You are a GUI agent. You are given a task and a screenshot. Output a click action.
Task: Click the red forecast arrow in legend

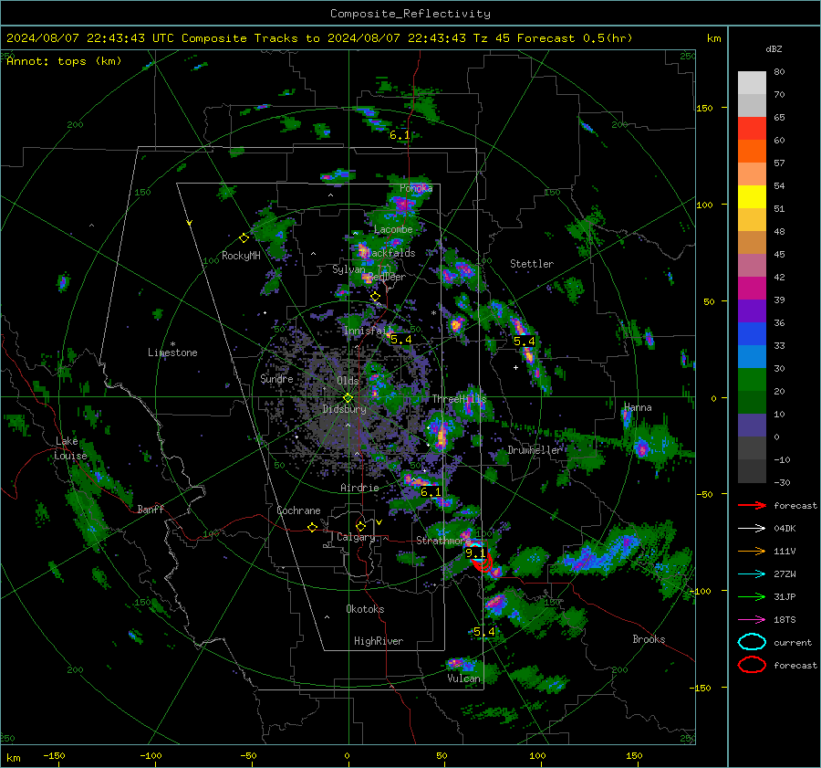[752, 505]
